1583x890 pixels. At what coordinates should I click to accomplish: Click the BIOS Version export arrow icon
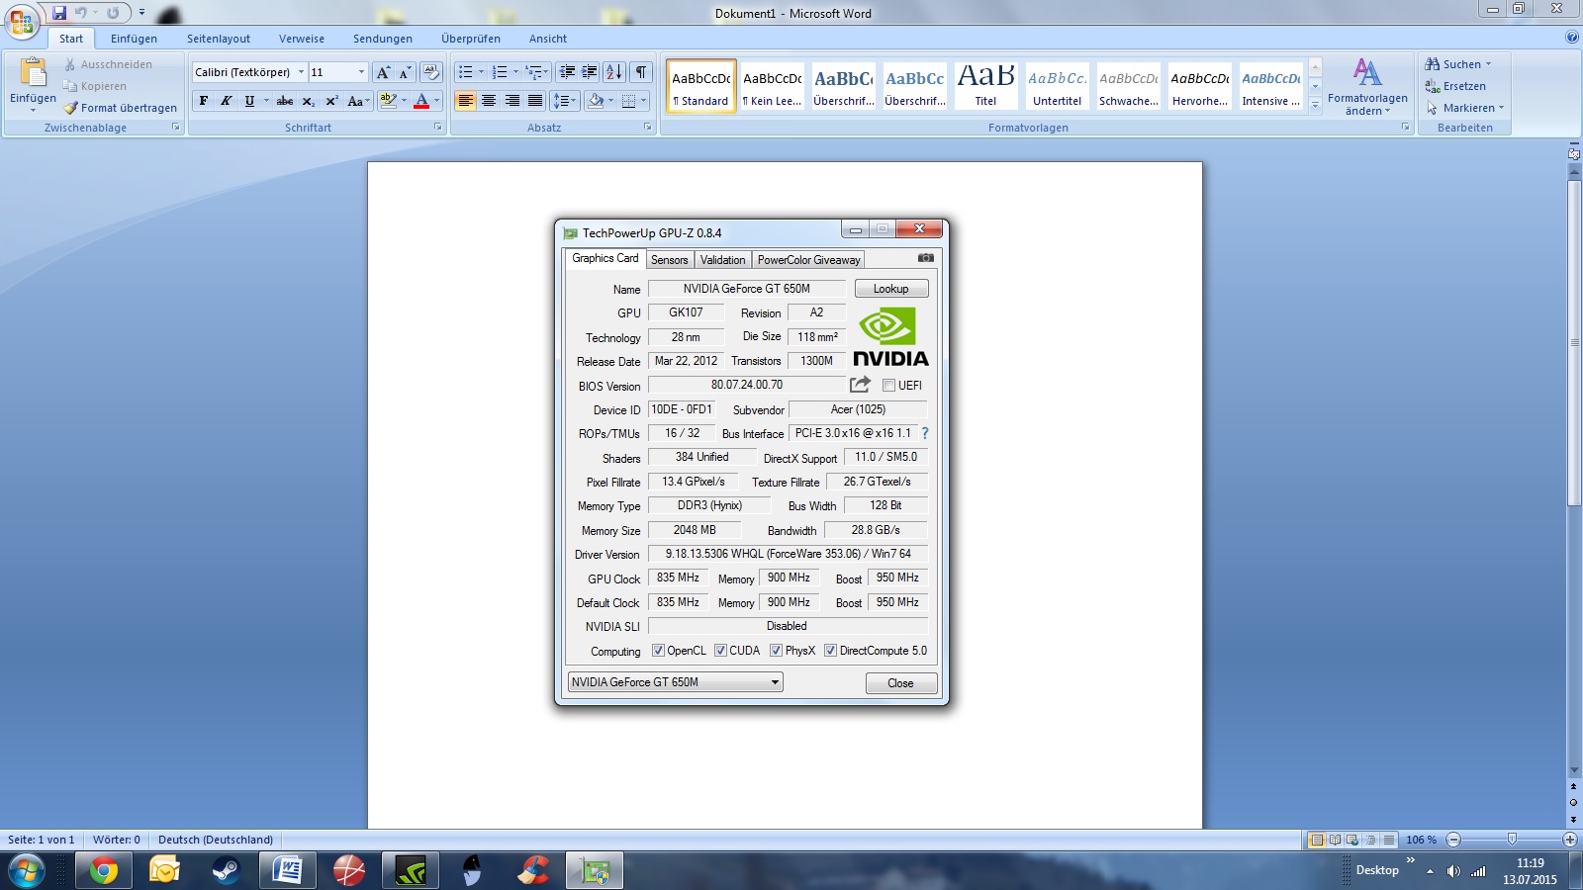(860, 384)
